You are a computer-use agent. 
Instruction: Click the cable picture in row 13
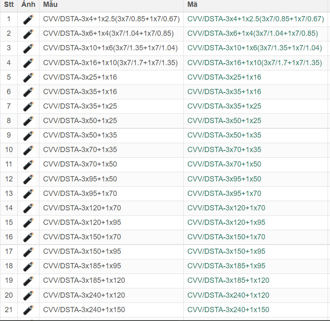coord(28,193)
